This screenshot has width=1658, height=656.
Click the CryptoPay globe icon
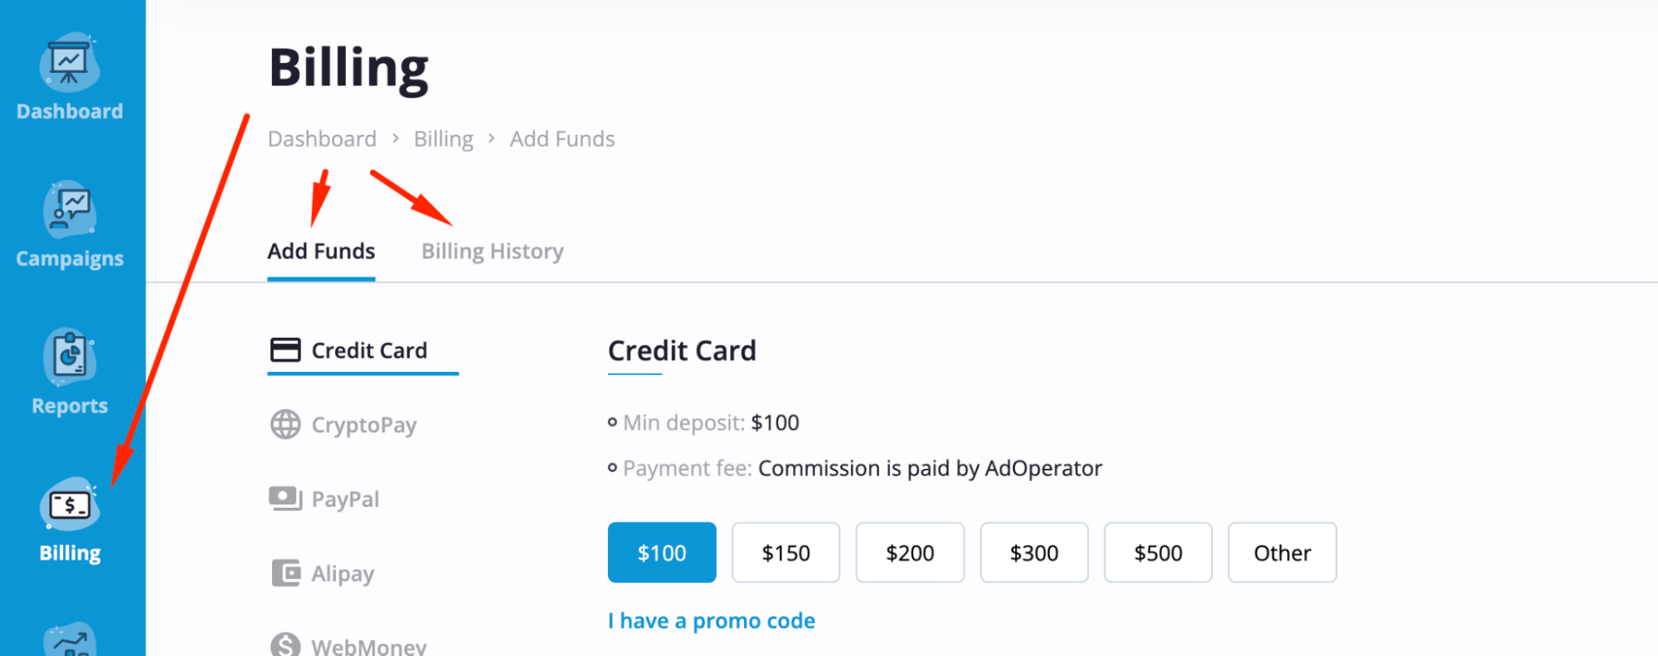pos(285,424)
